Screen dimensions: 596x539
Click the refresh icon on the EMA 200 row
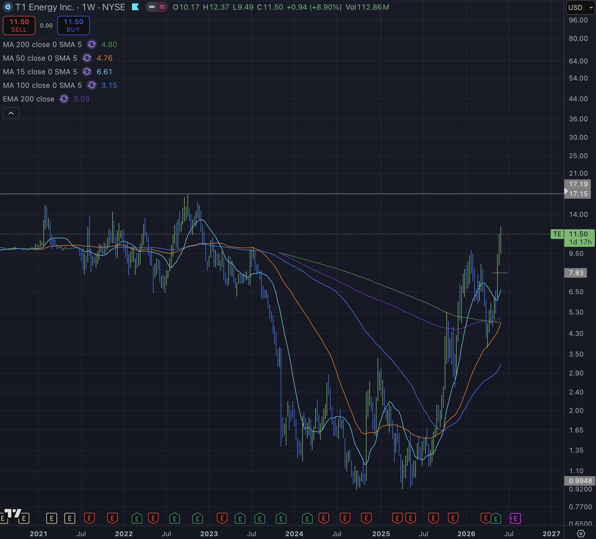(64, 99)
